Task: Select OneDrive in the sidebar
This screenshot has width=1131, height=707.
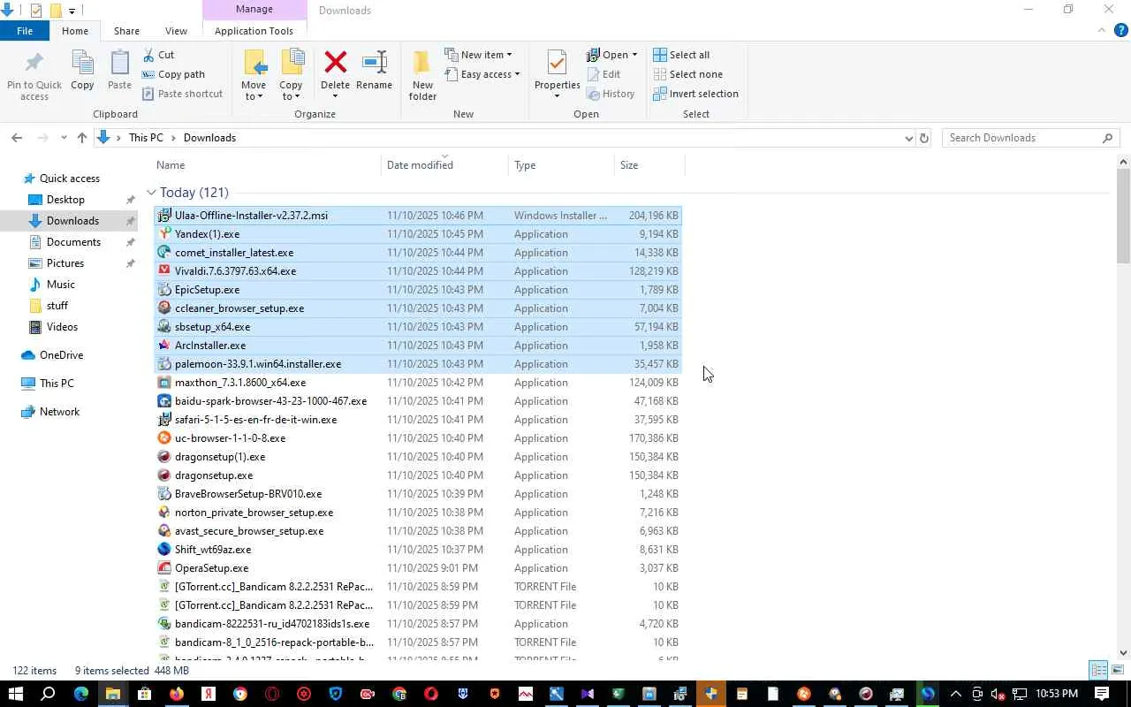Action: [61, 355]
